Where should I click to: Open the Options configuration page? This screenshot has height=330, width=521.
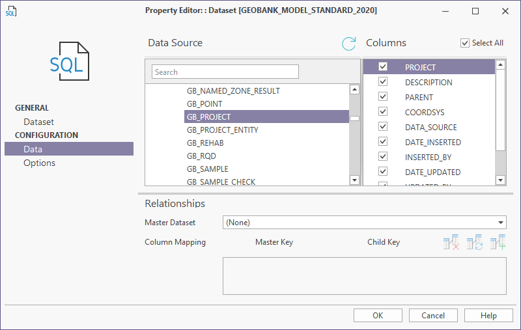tap(39, 163)
